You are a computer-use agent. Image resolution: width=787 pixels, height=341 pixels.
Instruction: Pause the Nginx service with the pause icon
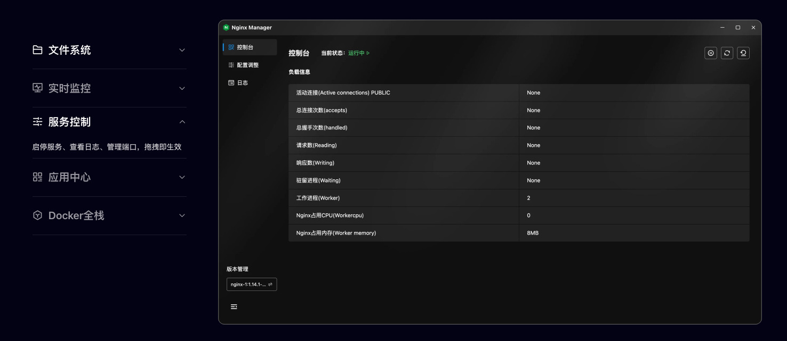(x=710, y=53)
